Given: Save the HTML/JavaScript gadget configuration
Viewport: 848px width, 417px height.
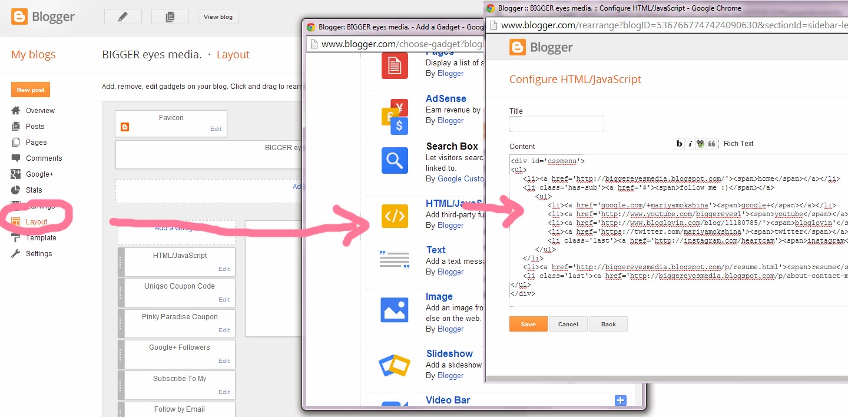Looking at the screenshot, I should pos(528,324).
